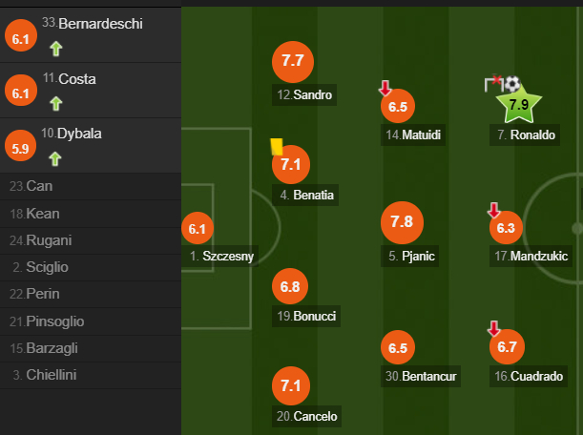Select 3. Chiellini in the bench list
The width and height of the screenshot is (583, 435).
[91, 375]
